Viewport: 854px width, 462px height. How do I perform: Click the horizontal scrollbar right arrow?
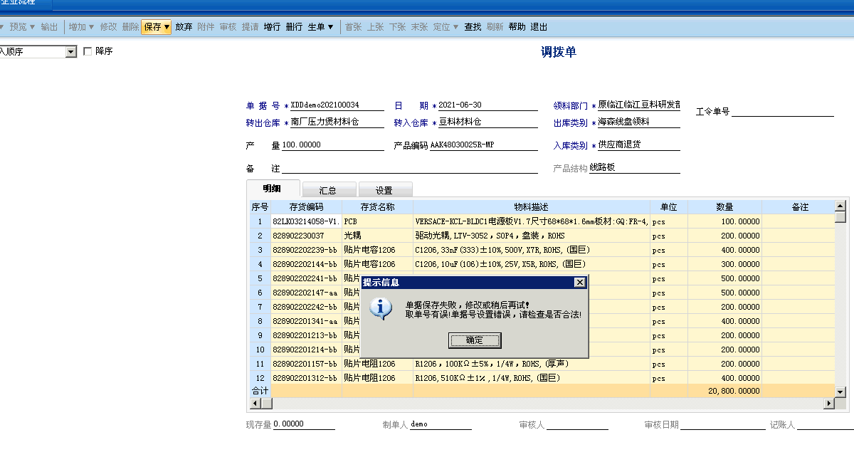tap(829, 404)
